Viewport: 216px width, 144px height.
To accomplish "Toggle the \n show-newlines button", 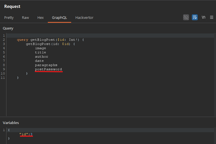I will pyautogui.click(x=203, y=17).
